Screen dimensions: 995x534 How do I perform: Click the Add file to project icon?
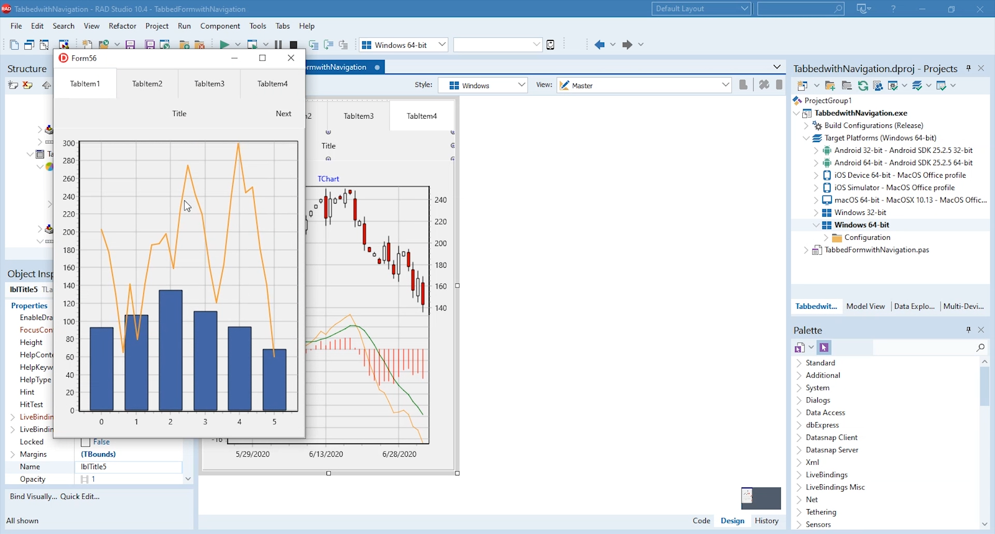click(184, 45)
